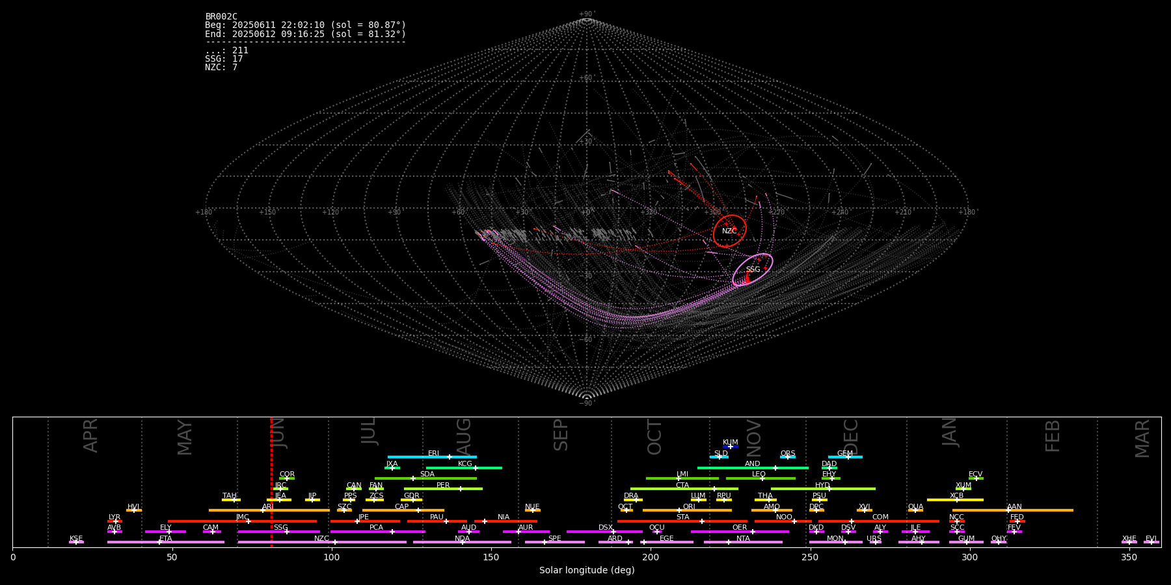Click the JMC shower label
This screenshot has width=1171, height=585.
(x=242, y=517)
